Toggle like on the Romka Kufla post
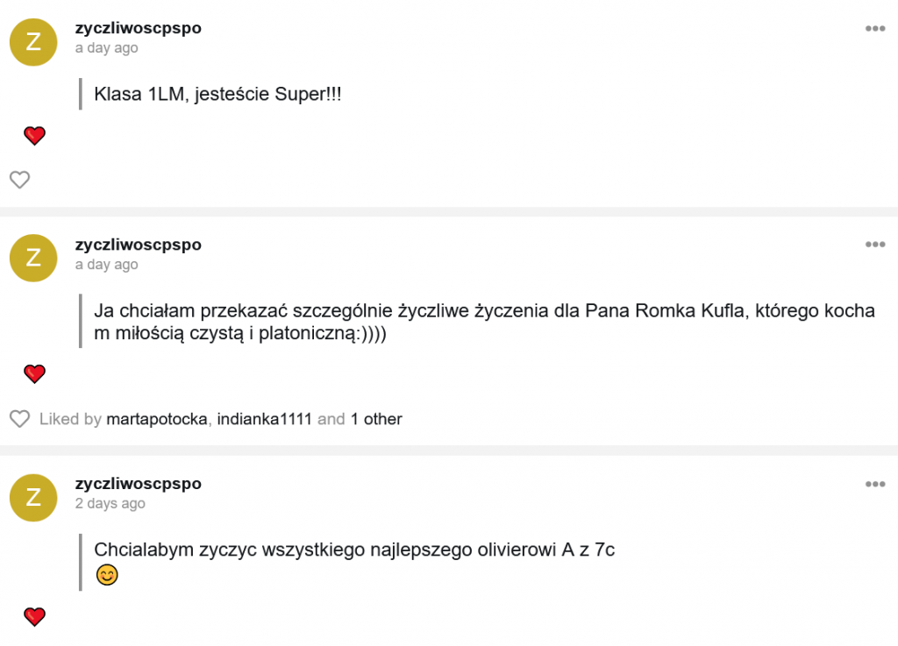This screenshot has height=646, width=898. click(19, 419)
